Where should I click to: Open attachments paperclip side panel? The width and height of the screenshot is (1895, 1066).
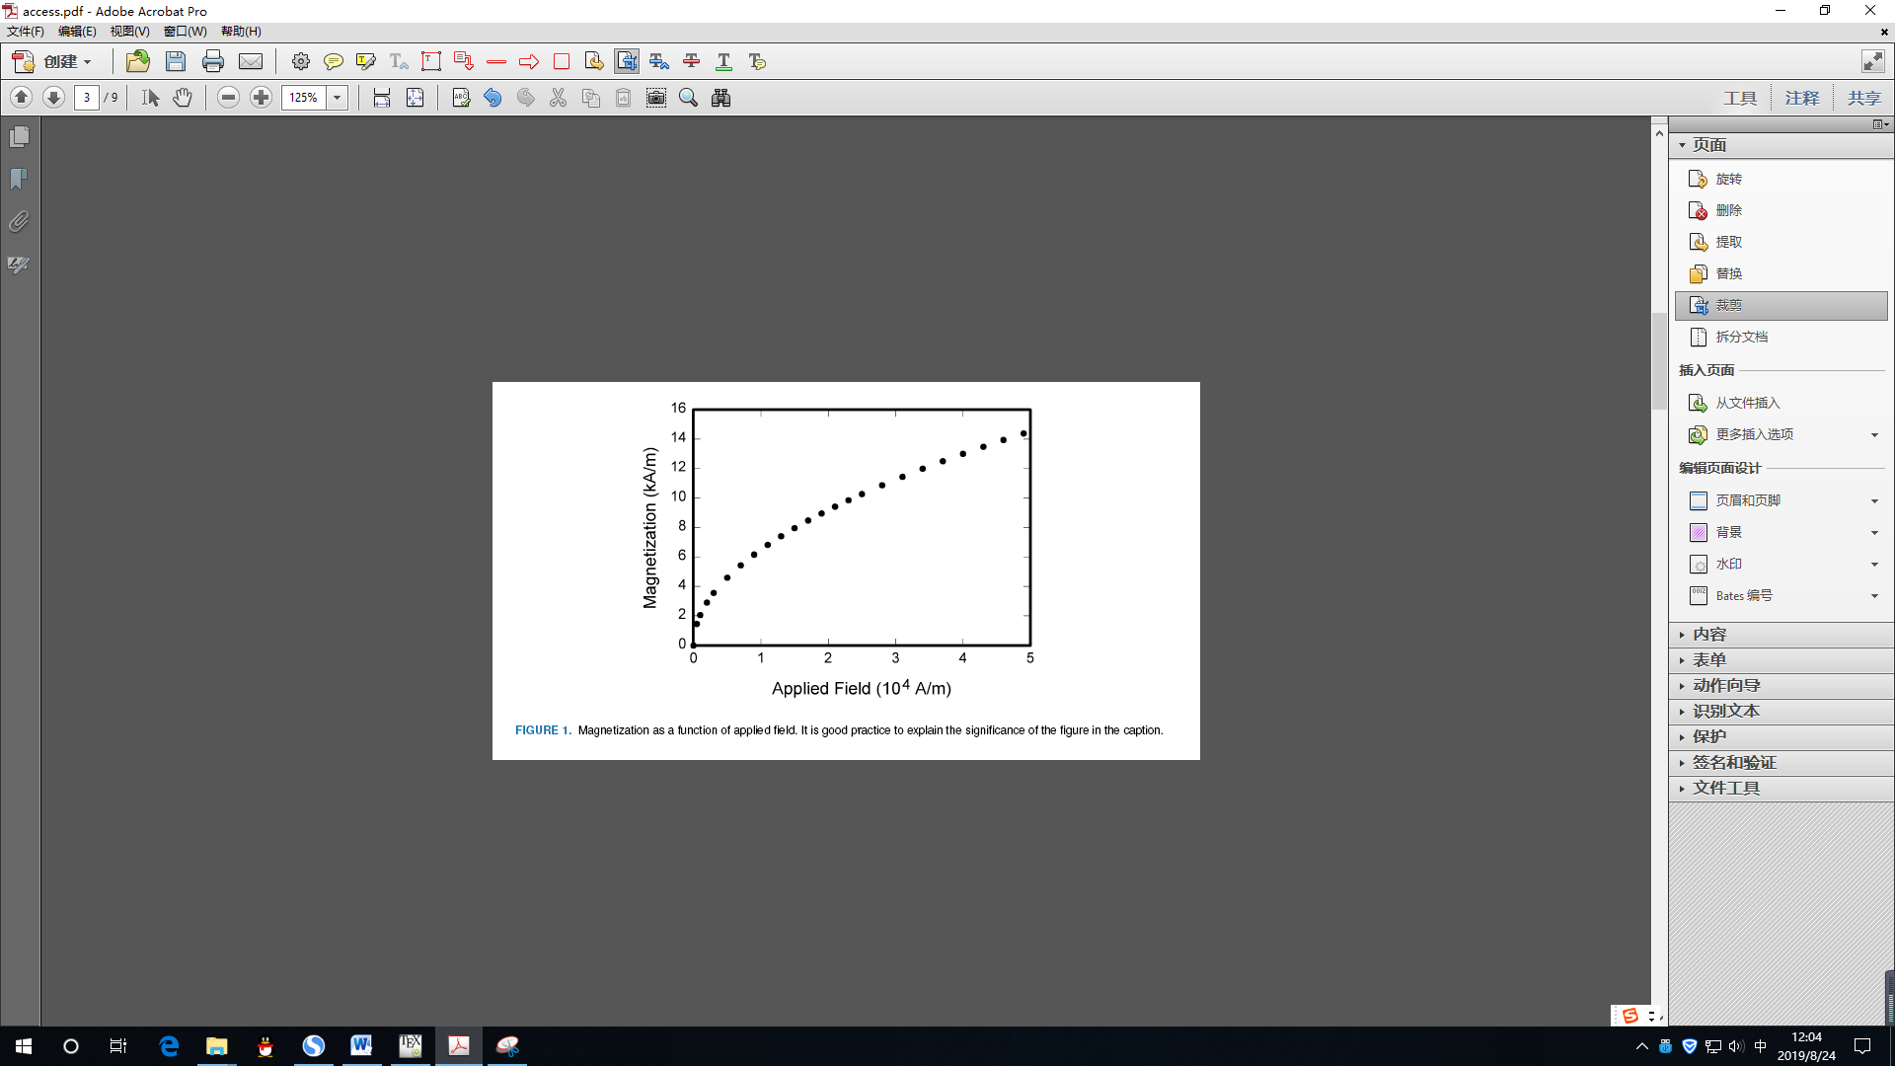[x=19, y=222]
